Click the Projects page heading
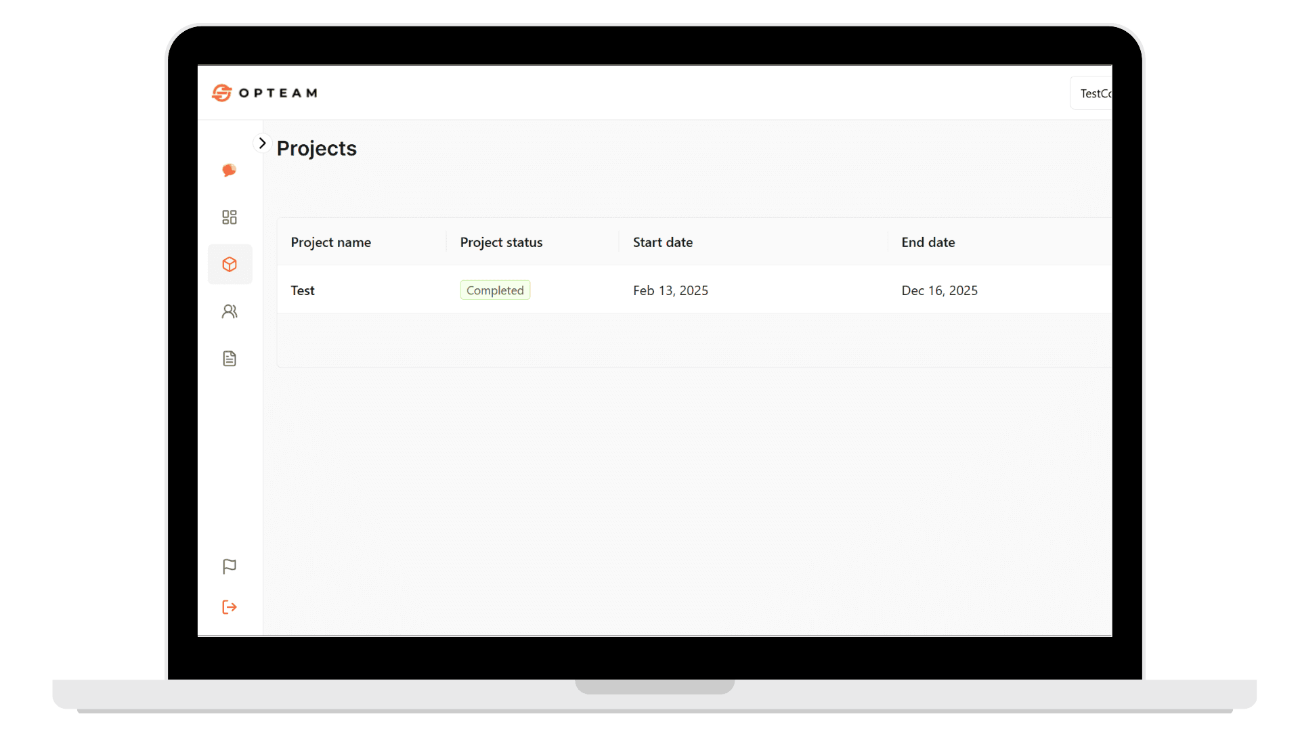 316,148
